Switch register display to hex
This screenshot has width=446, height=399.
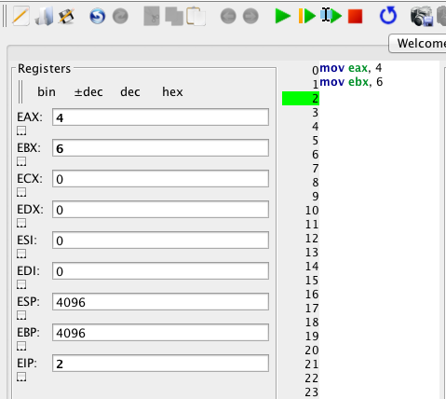(172, 92)
